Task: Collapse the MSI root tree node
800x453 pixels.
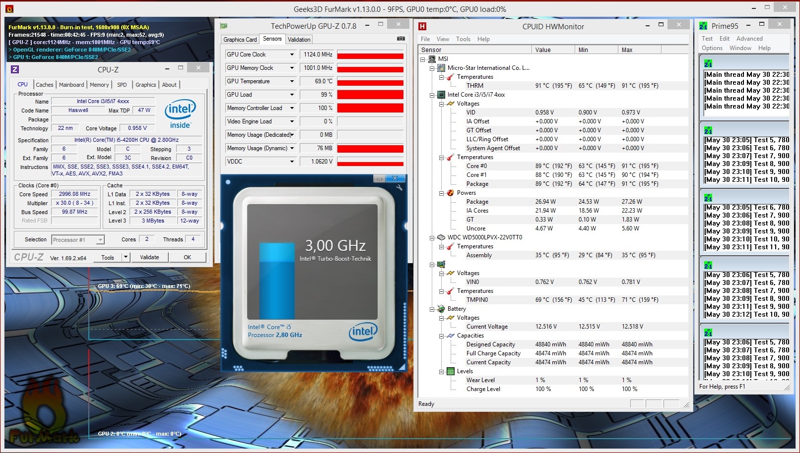Action: coord(423,59)
